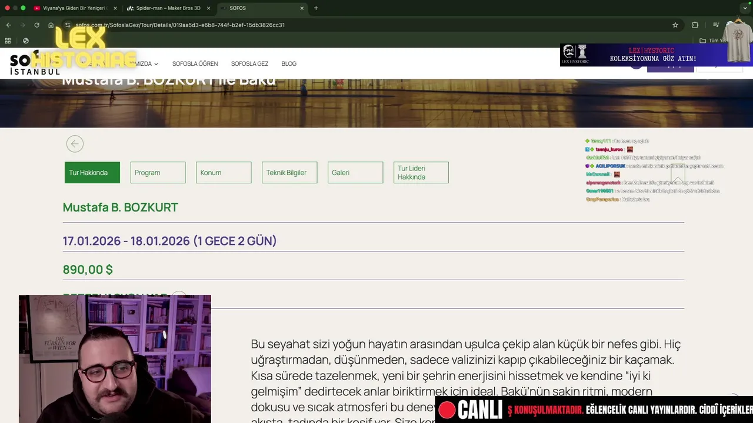
Task: Open the browser home page icon
Action: pos(51,25)
